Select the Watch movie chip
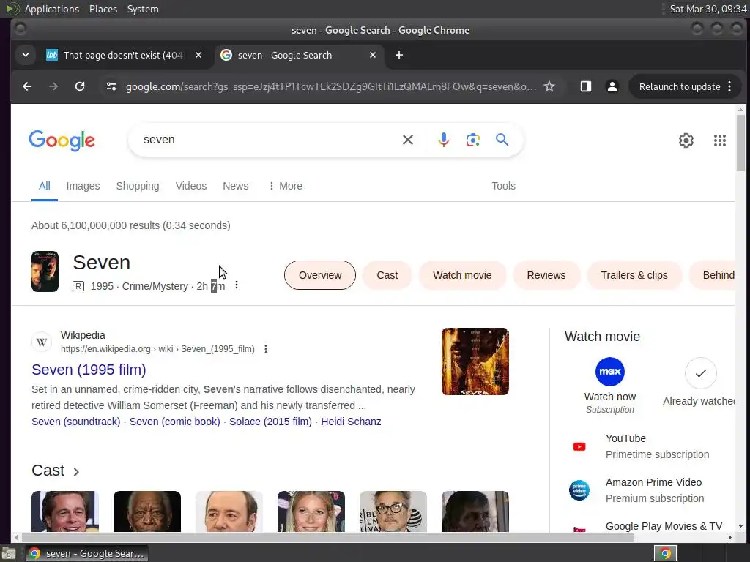This screenshot has height=562, width=750. pos(462,275)
